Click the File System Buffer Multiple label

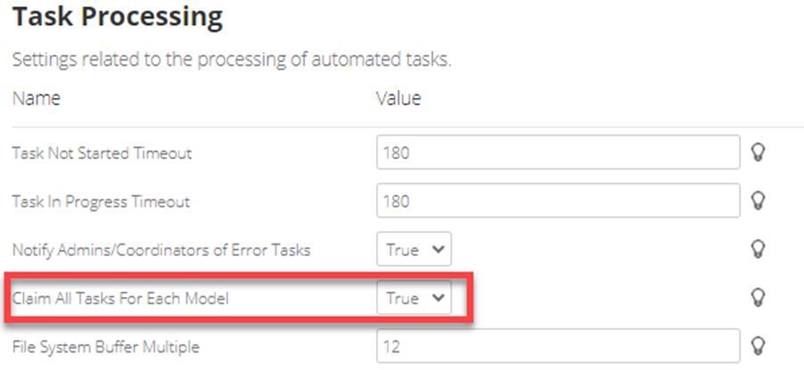pos(105,345)
